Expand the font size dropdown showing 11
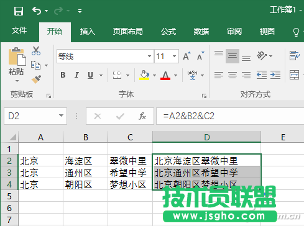 [x=174, y=56]
